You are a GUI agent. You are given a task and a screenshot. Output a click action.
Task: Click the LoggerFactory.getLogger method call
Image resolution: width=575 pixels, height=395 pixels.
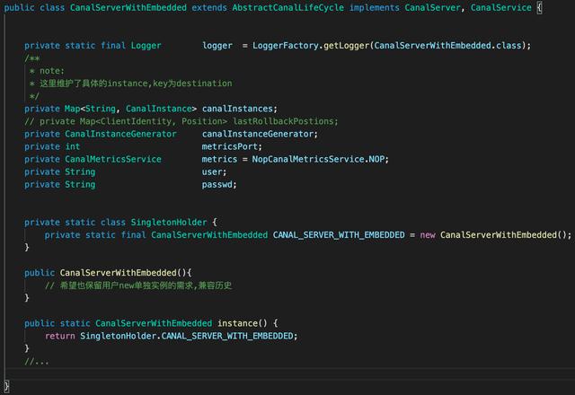point(311,46)
